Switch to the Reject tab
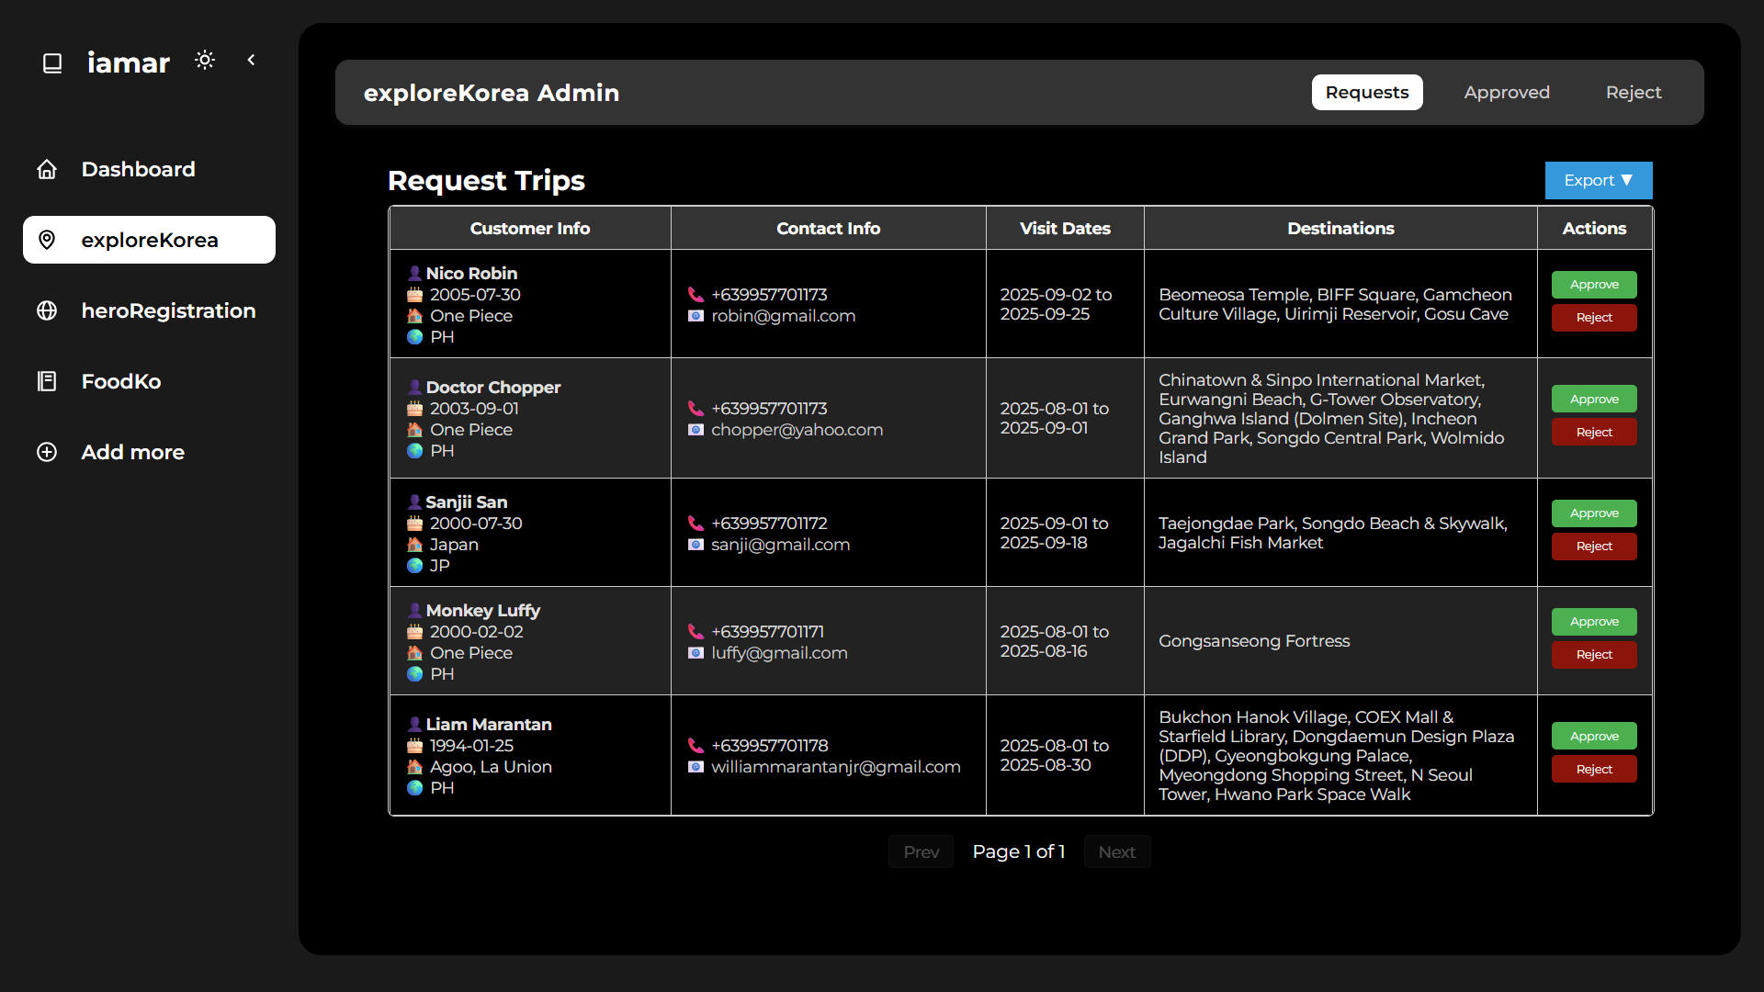Screen dimensions: 1764x992 pos(1633,93)
